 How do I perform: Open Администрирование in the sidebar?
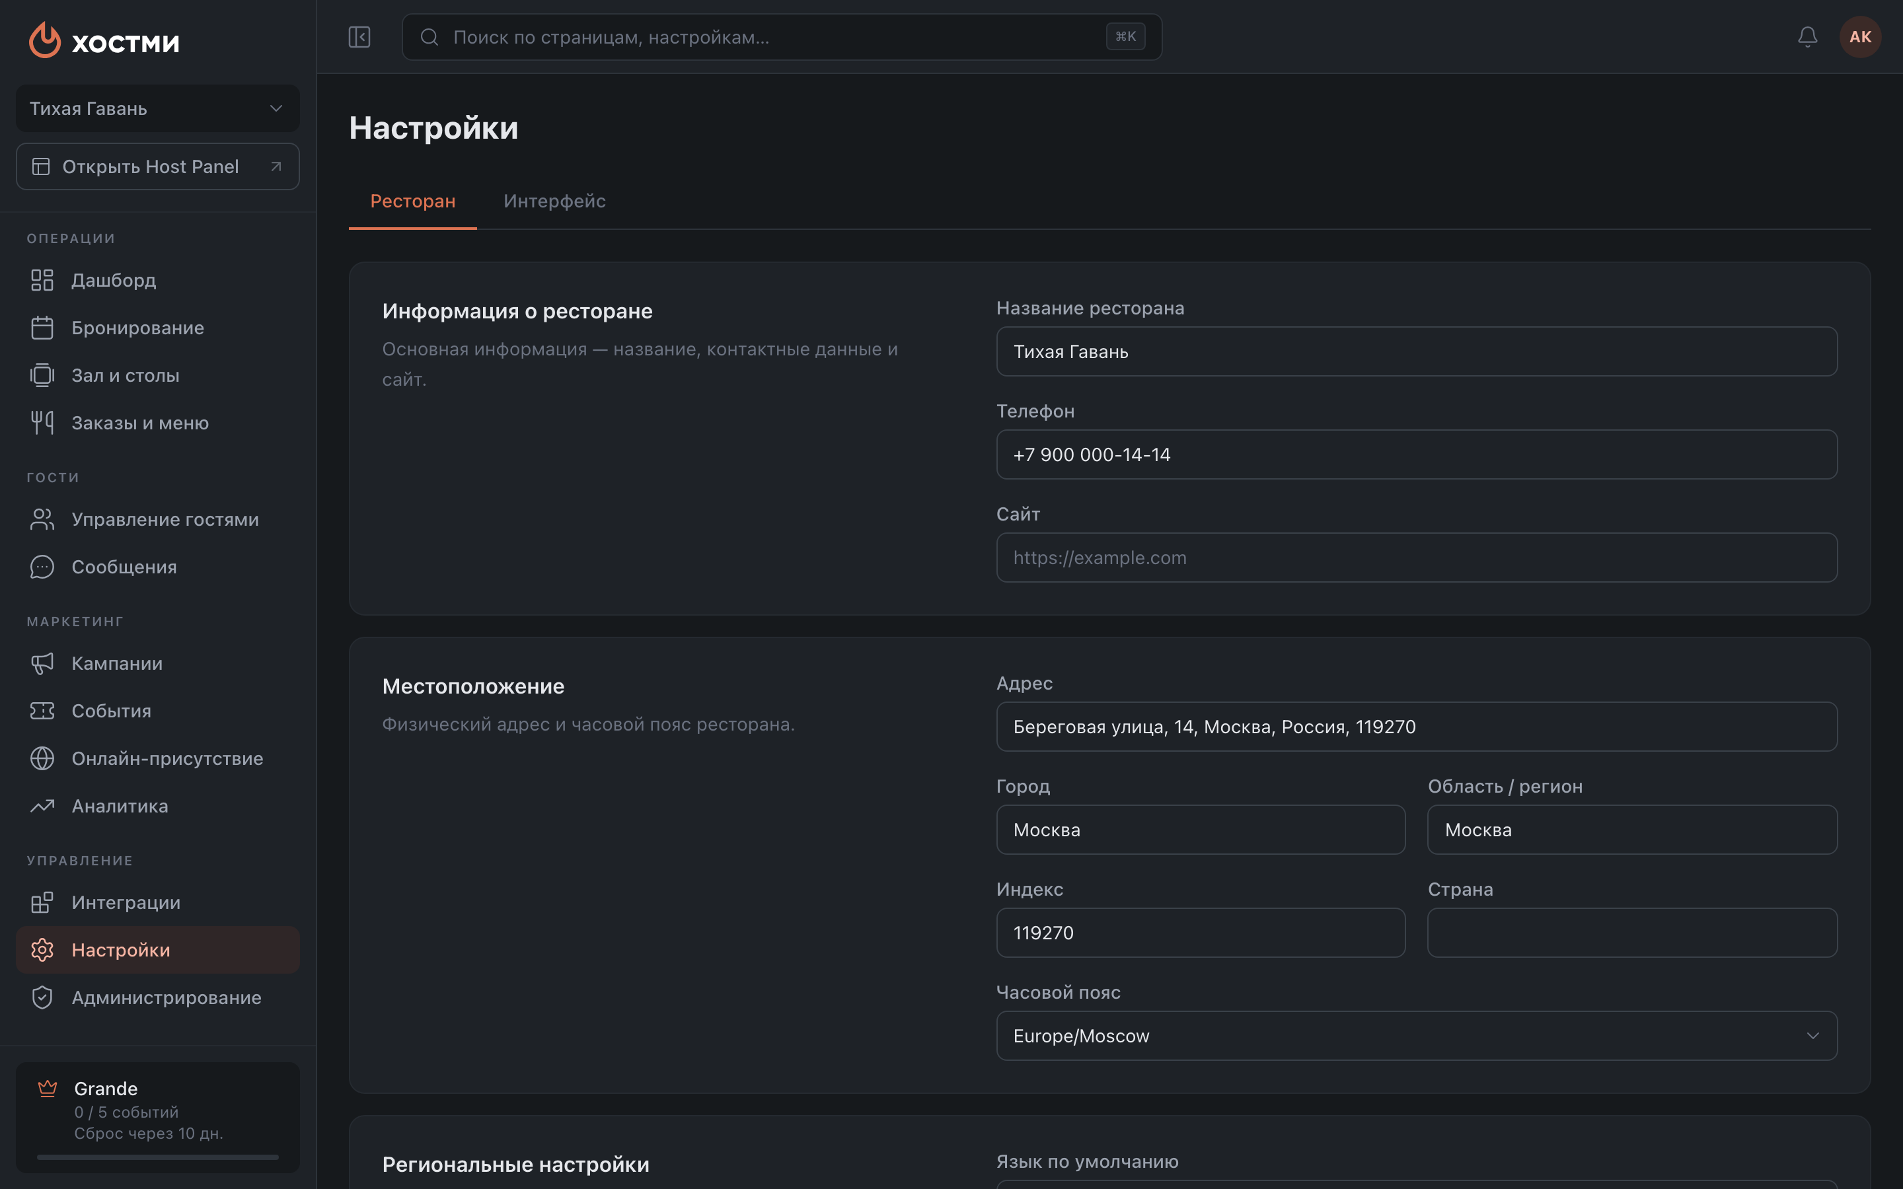click(157, 997)
